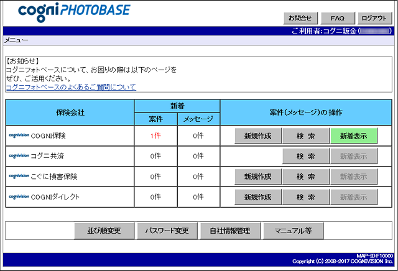This screenshot has height=271, width=398.
Task: Click こぐに損害保険 case count 0件
Action: 155,177
